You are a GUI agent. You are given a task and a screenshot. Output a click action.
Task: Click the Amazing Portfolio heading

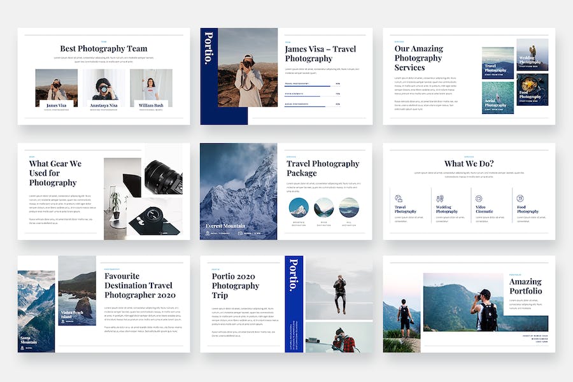coord(525,286)
